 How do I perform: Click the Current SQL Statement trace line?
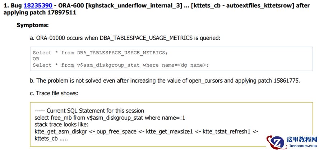point(89,111)
